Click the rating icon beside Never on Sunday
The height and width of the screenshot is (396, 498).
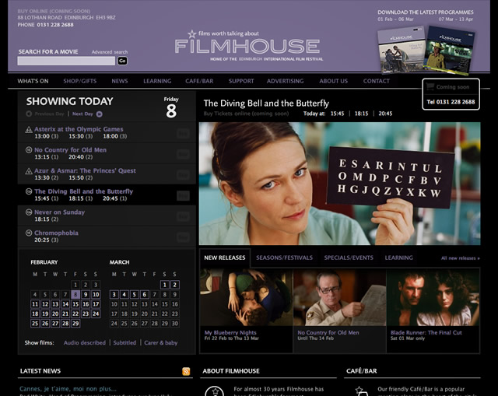click(29, 212)
